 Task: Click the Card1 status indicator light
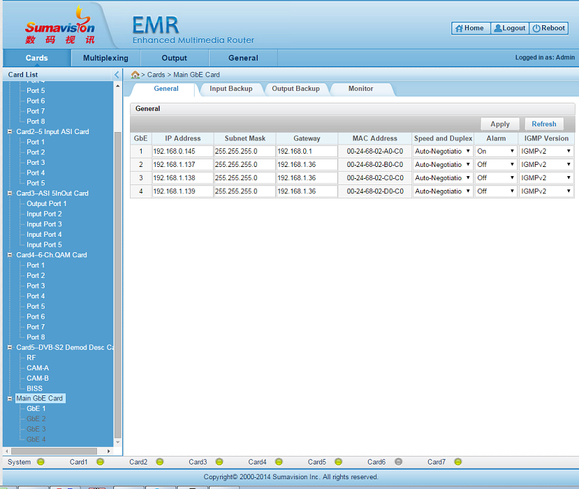pyautogui.click(x=100, y=462)
